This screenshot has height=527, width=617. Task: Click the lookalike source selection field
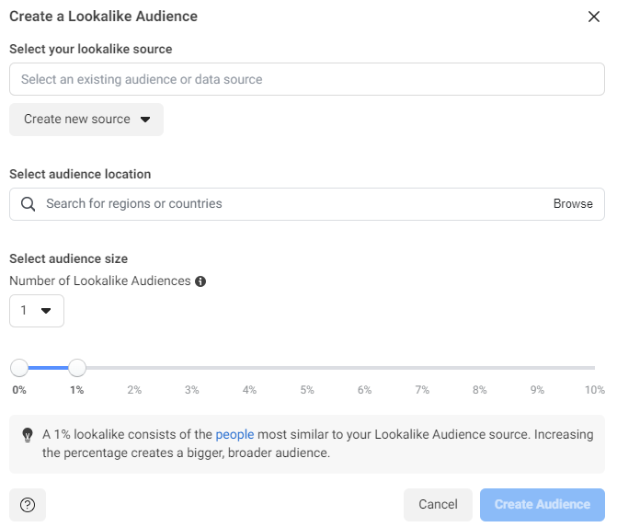coord(307,80)
